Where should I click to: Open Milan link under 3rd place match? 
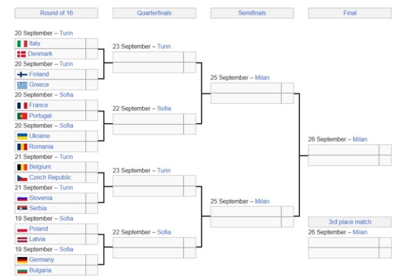(360, 232)
